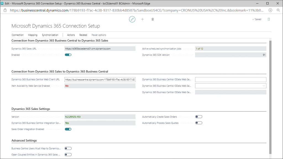Toggle Business Central Users Must Map switch
The image size is (283, 159).
[x=68, y=148]
